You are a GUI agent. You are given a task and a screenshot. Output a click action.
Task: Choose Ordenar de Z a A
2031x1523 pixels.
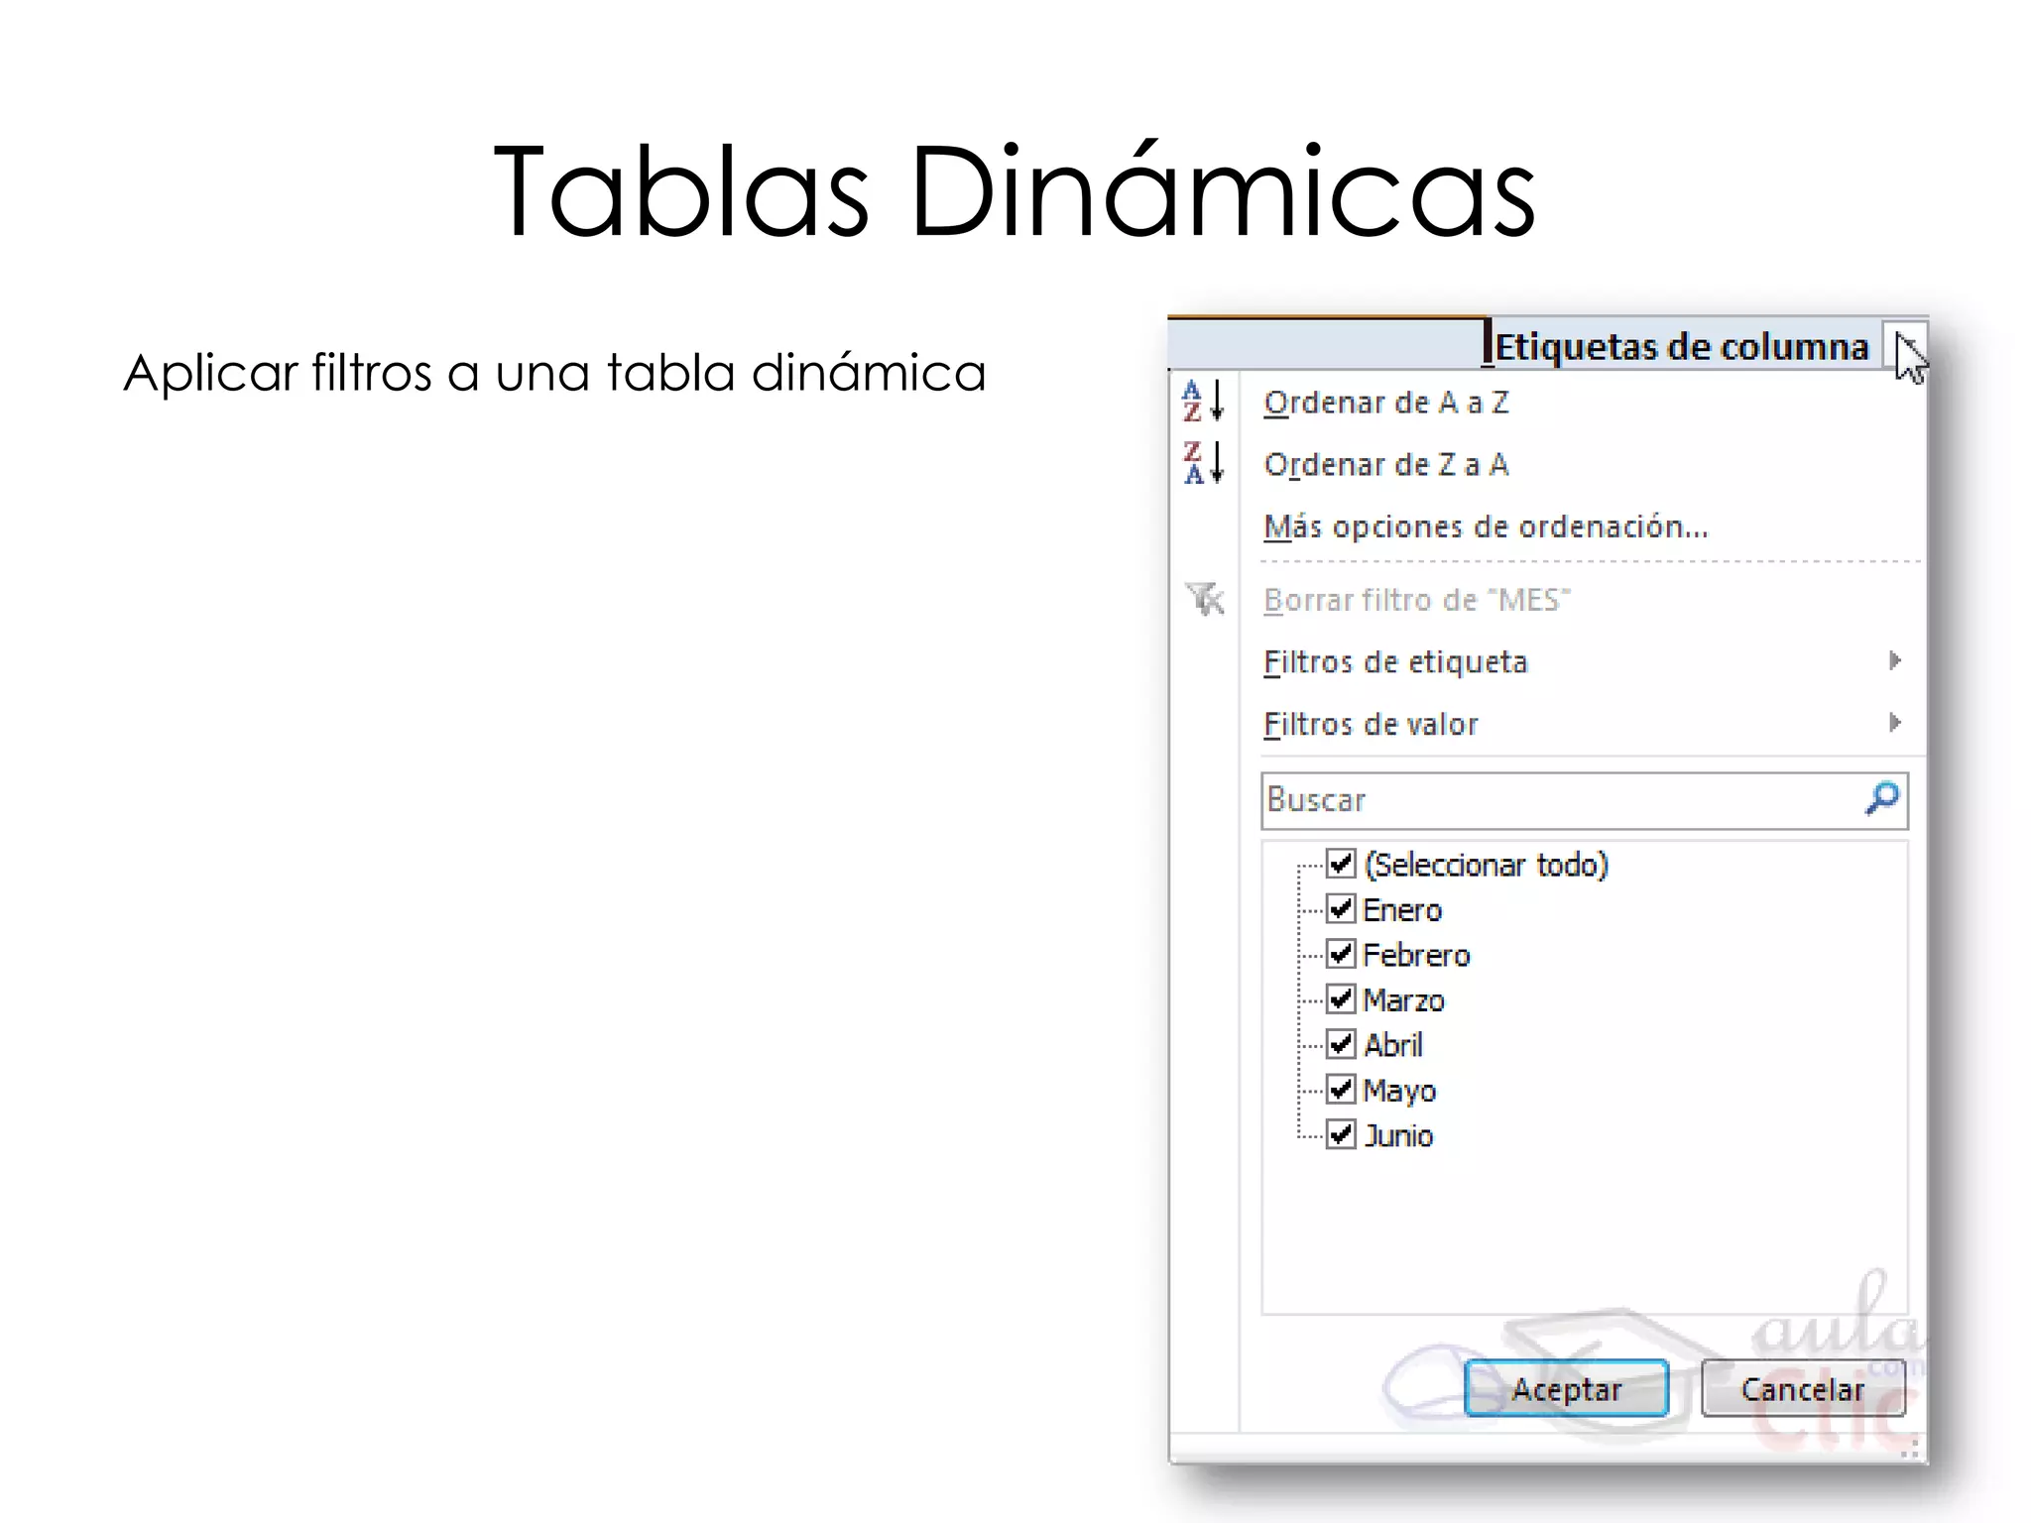pyautogui.click(x=1386, y=464)
